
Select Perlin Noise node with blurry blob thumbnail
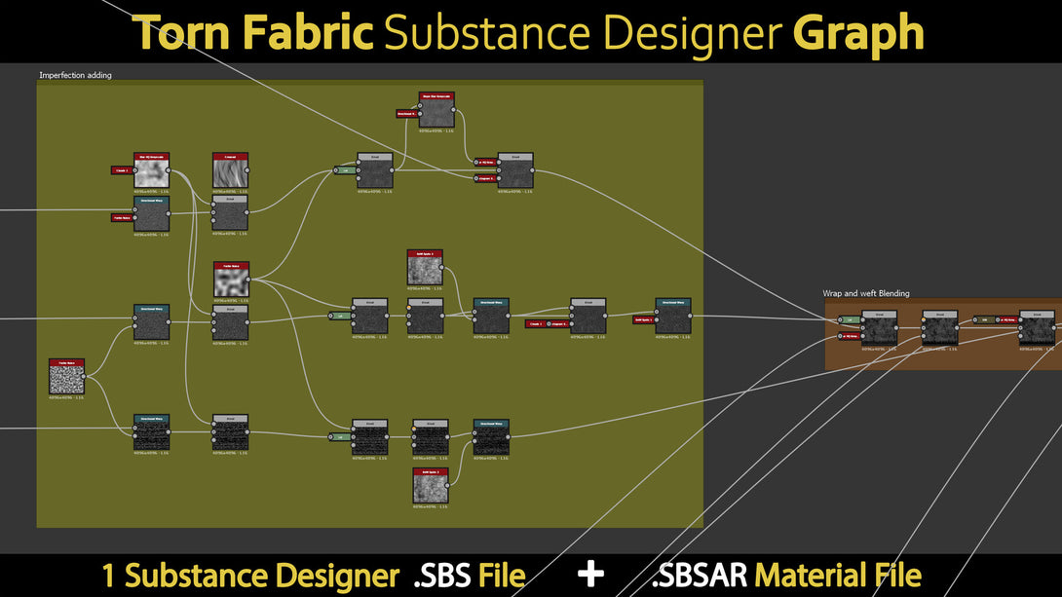coord(231,280)
